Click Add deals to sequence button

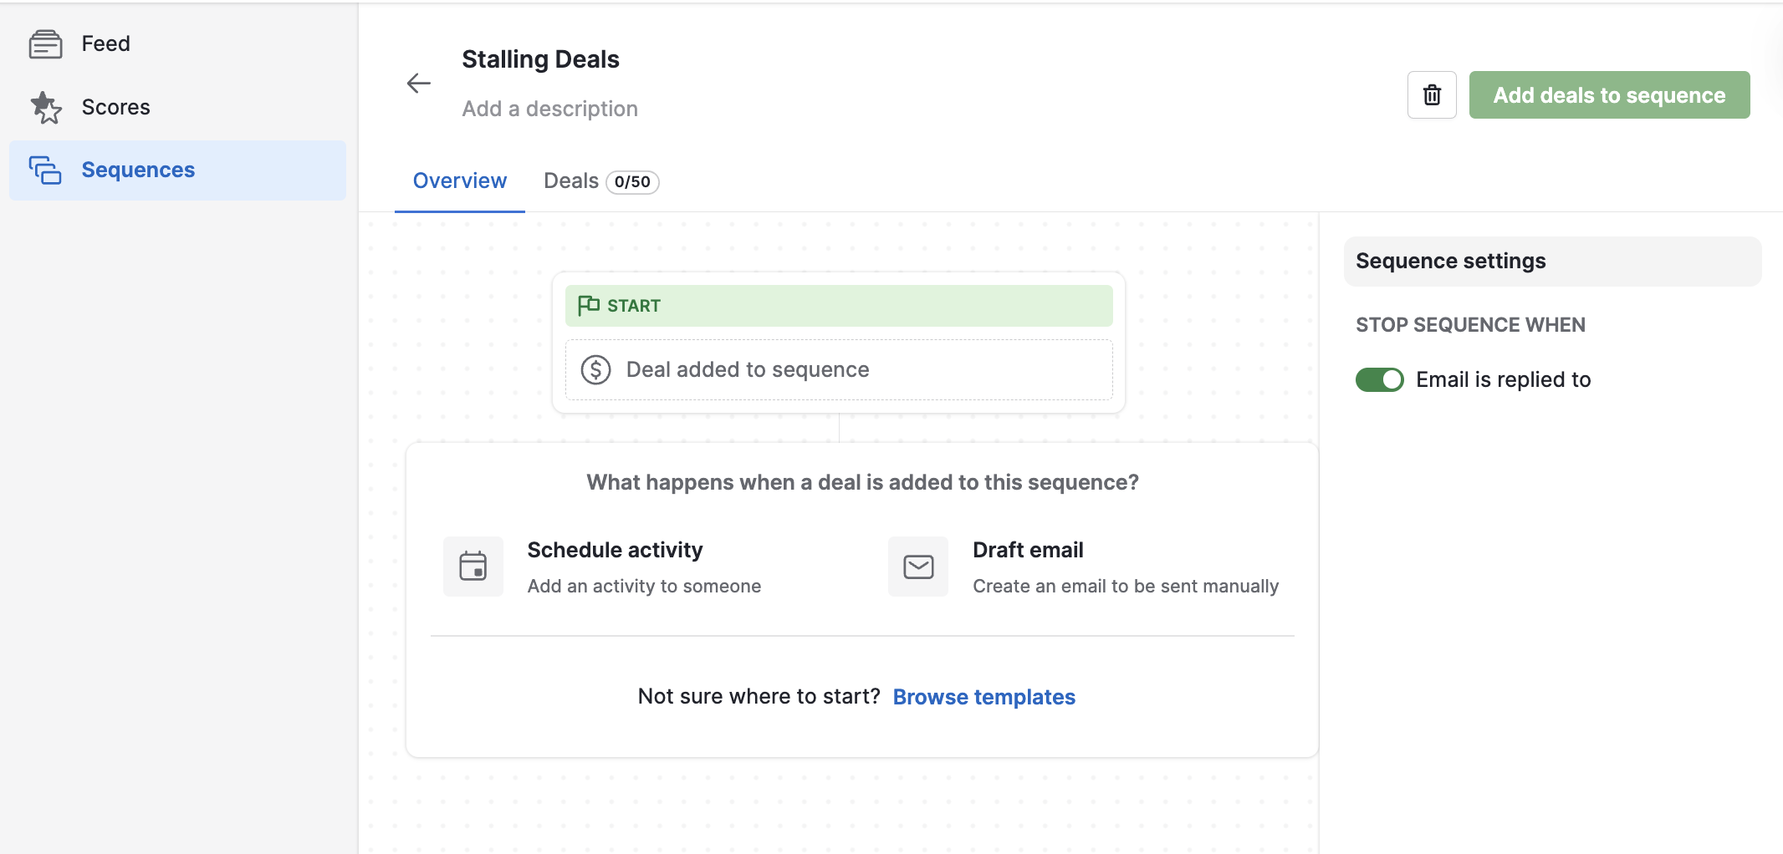tap(1609, 95)
